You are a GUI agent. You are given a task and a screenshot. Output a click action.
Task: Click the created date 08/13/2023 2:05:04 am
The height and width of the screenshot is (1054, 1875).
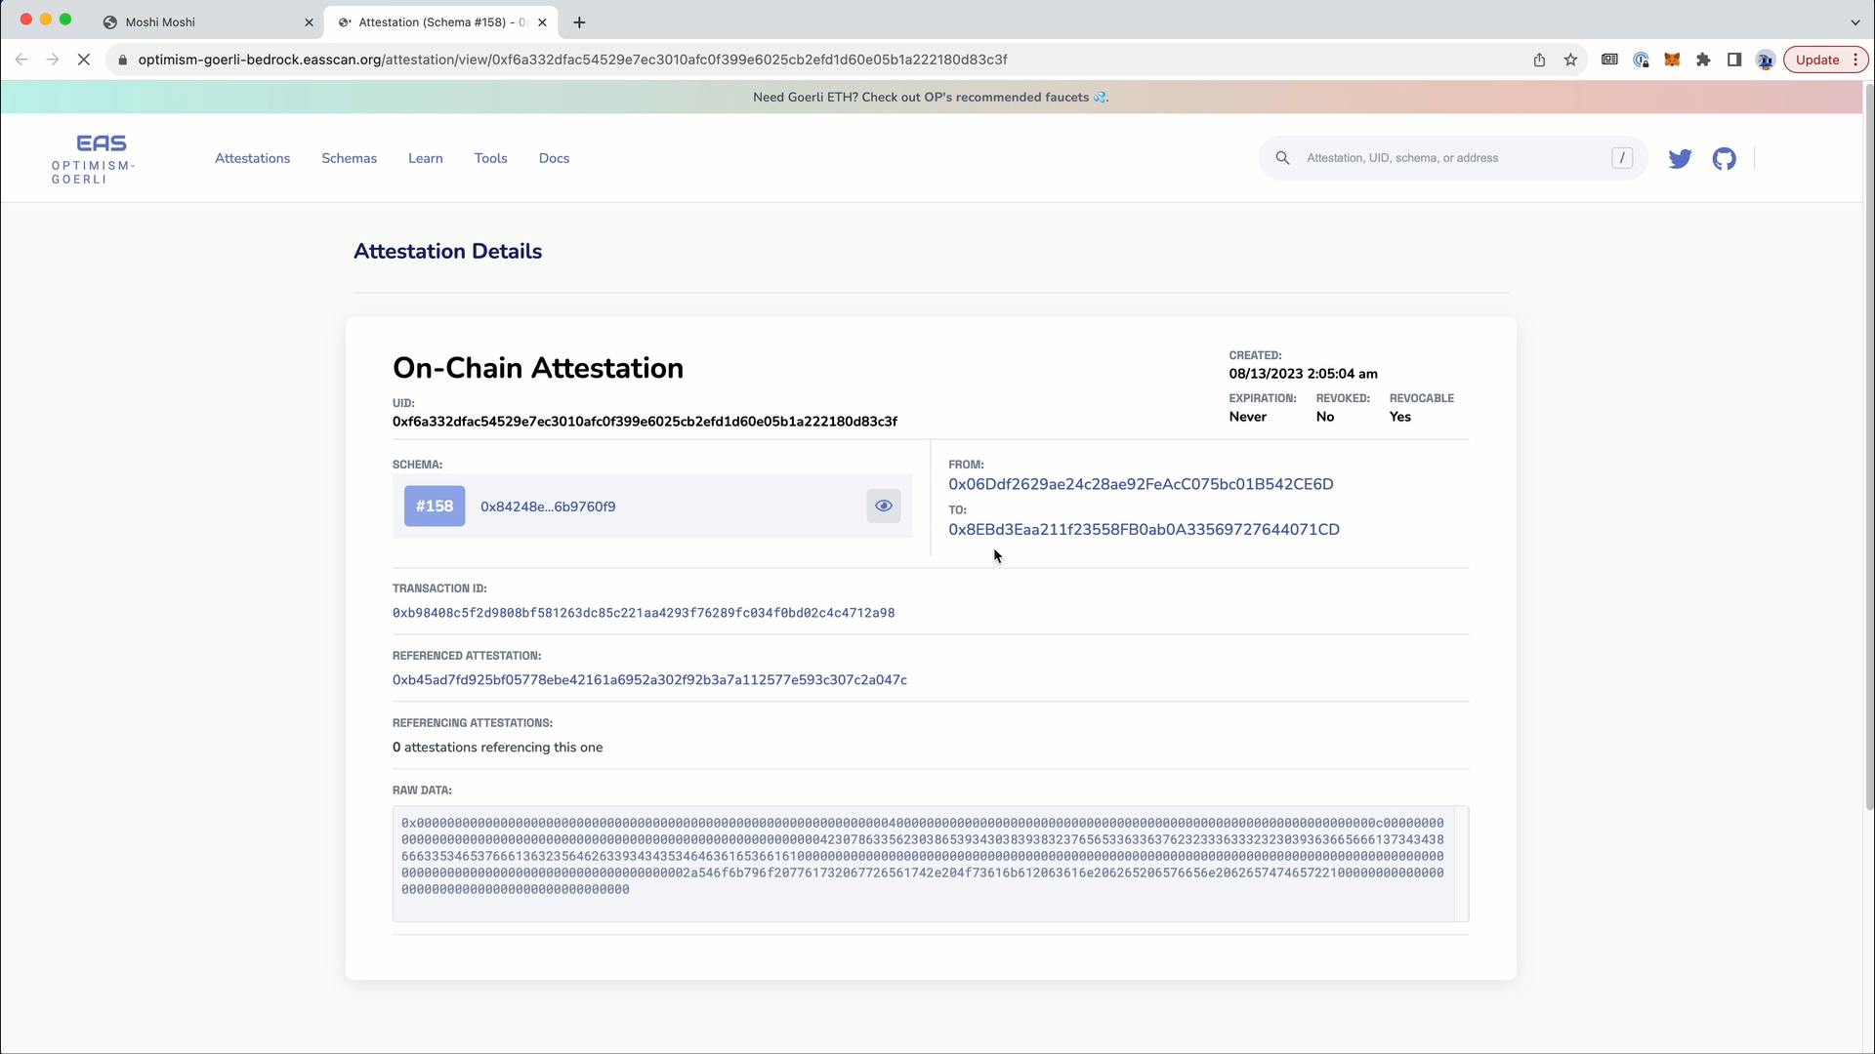pyautogui.click(x=1303, y=374)
